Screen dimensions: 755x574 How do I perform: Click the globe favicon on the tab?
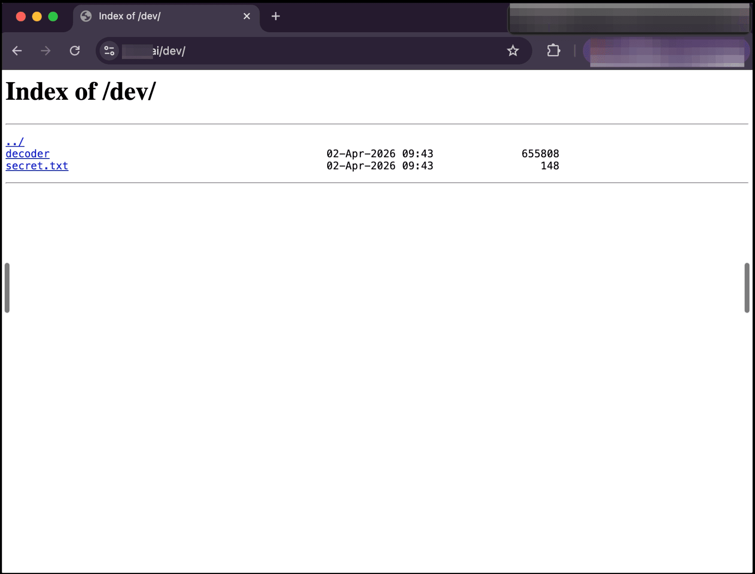point(86,16)
